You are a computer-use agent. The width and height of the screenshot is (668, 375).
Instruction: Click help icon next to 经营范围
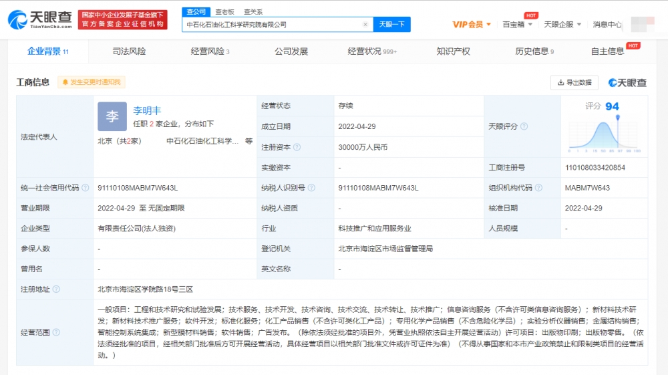pyautogui.click(x=56, y=332)
